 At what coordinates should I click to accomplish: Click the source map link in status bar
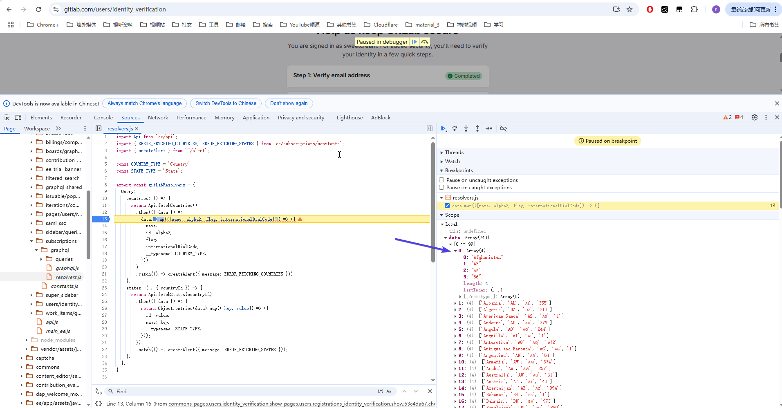click(x=301, y=404)
